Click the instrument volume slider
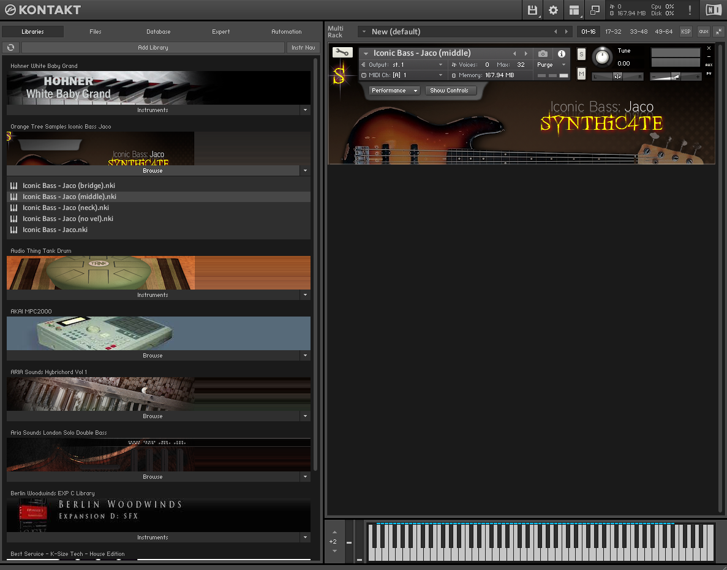Screen dimensions: 727x570 coord(676,77)
